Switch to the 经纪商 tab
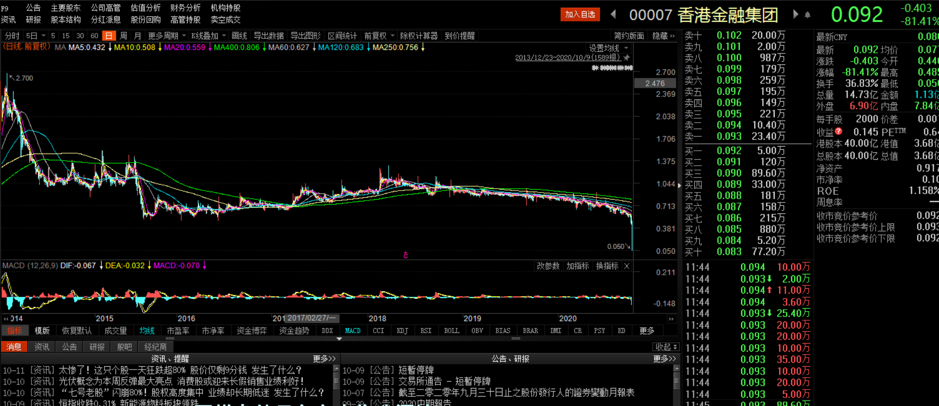Viewport: 939px width, 406px height. point(155,347)
